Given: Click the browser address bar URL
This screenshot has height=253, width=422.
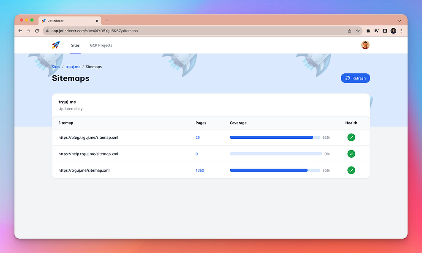Looking at the screenshot, I should (95, 31).
